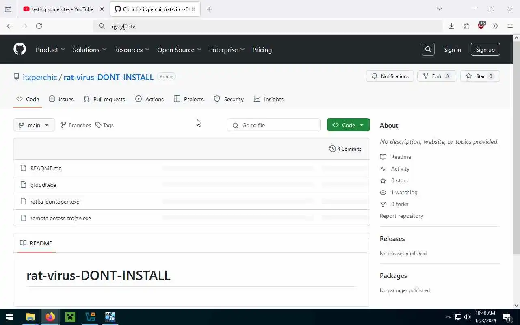Viewport: 520px width, 325px height.
Task: Click the Readme link in About
Action: point(396,157)
